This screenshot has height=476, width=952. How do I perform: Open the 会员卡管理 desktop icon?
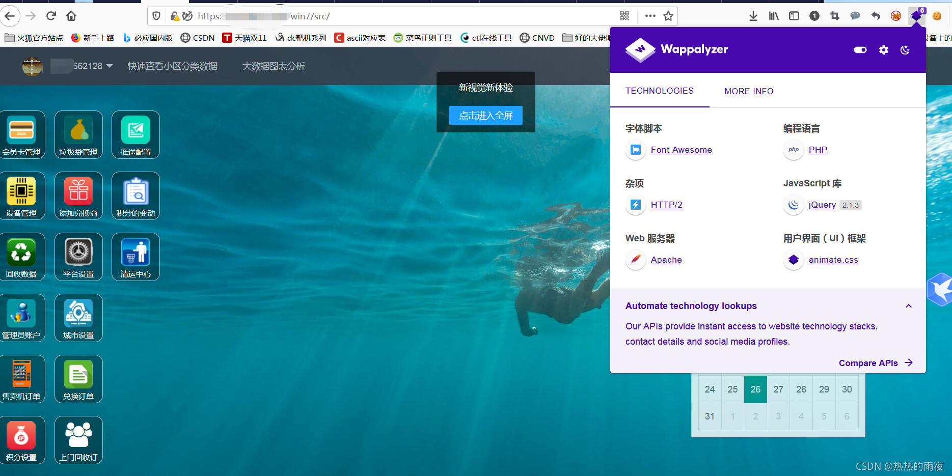(21, 135)
